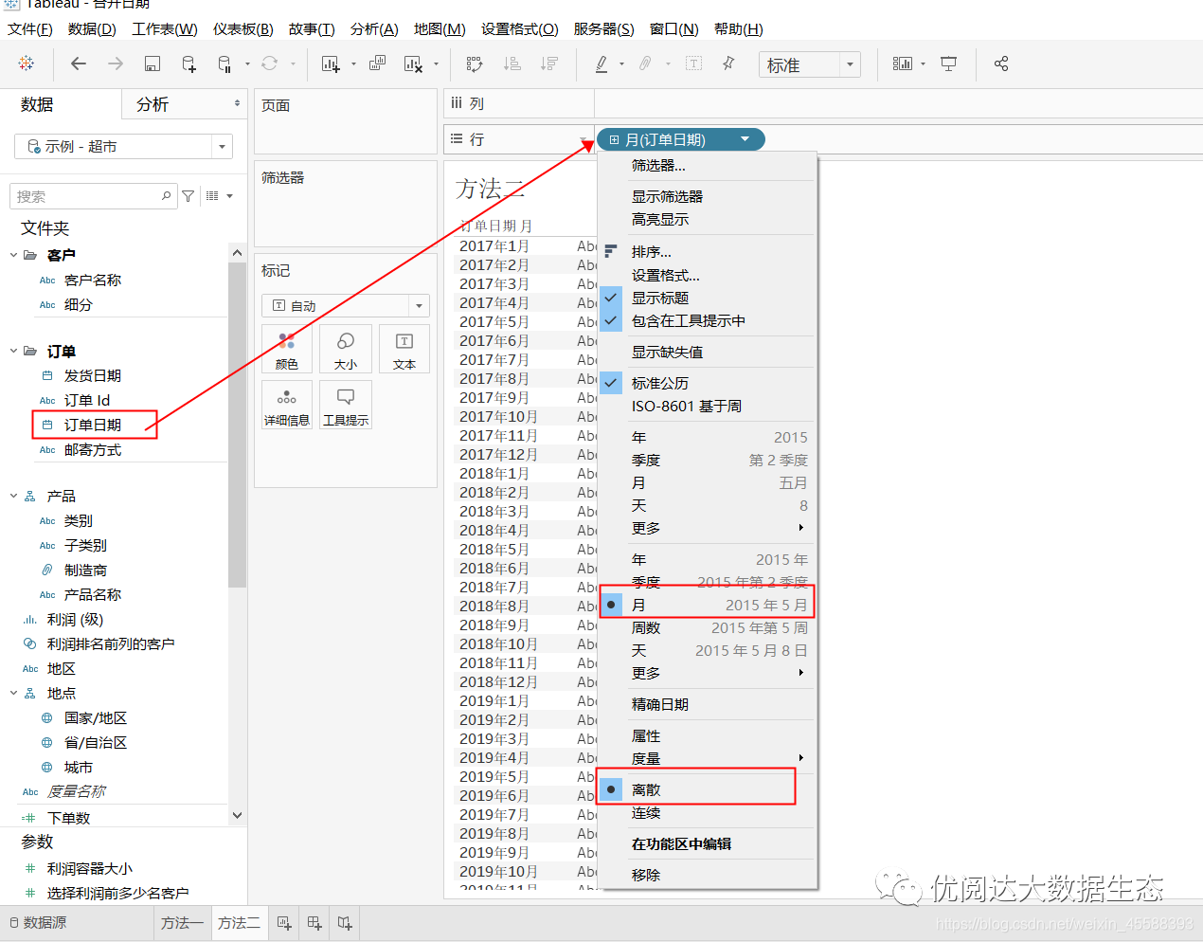The height and width of the screenshot is (942, 1203).
Task: Click 筛选器... in context menu
Action: point(707,165)
